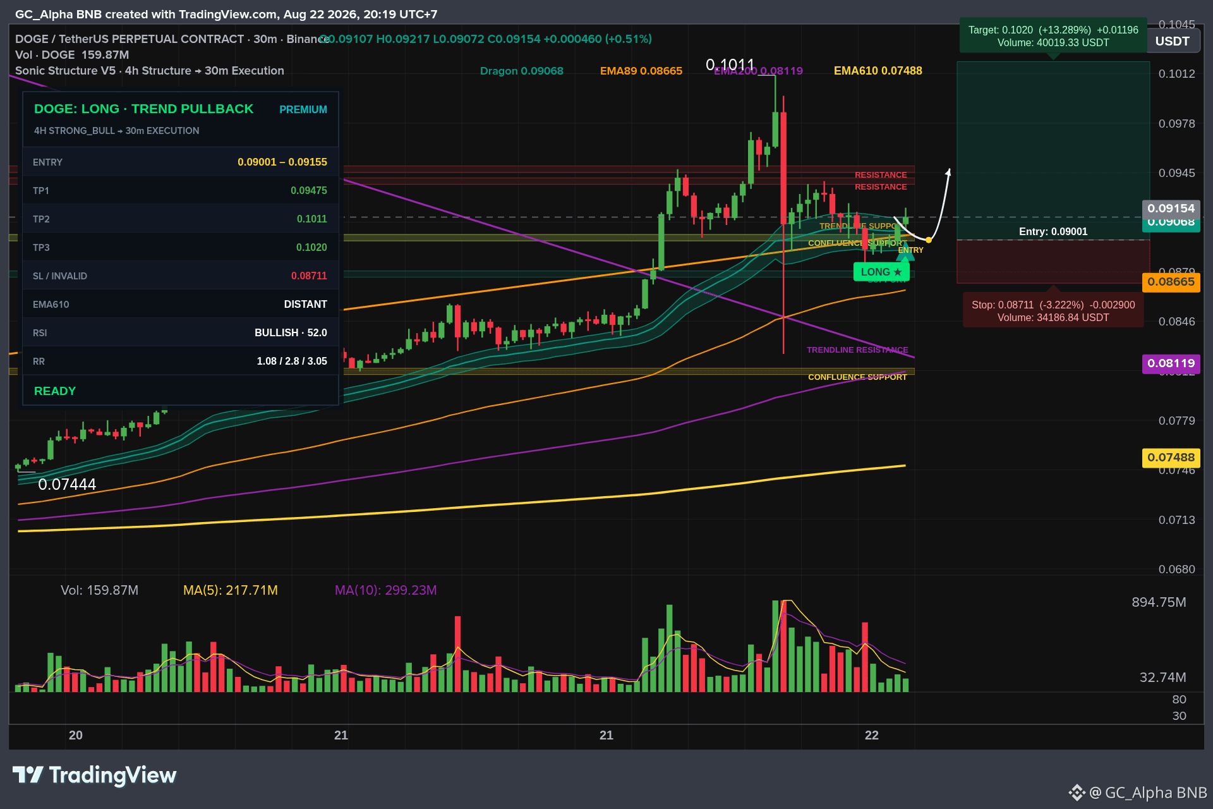Click the READY status in the panel
This screenshot has height=809, width=1213.
tap(55, 391)
